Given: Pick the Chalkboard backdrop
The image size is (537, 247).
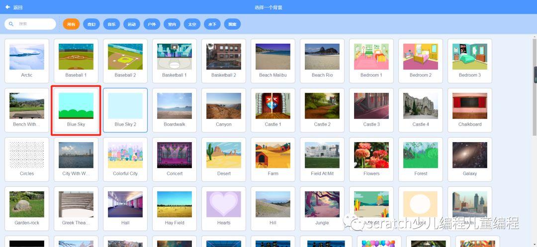Looking at the screenshot, I should coord(470,110).
